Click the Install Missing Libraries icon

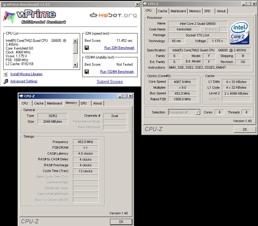6,74
